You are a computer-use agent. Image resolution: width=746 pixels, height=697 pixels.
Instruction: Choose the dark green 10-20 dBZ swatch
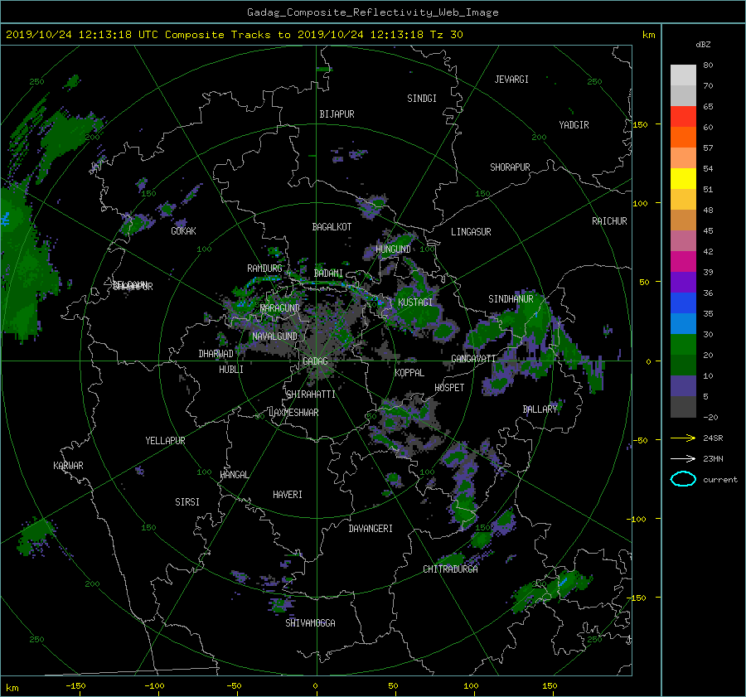pyautogui.click(x=683, y=365)
